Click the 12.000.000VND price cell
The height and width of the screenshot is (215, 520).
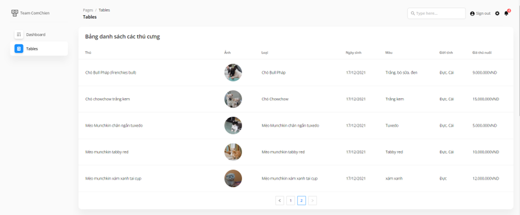coord(485,178)
